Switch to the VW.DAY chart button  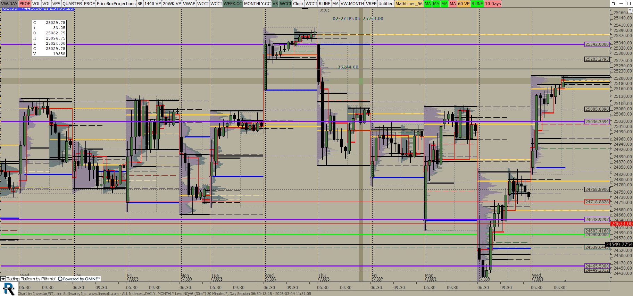point(9,4)
